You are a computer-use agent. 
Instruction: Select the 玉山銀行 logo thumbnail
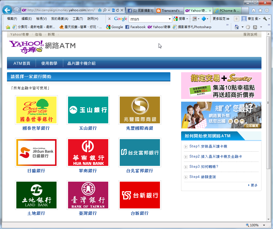[x=88, y=110]
